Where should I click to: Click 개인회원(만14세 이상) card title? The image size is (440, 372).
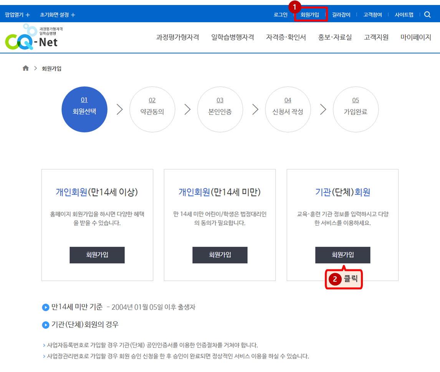pyautogui.click(x=97, y=192)
